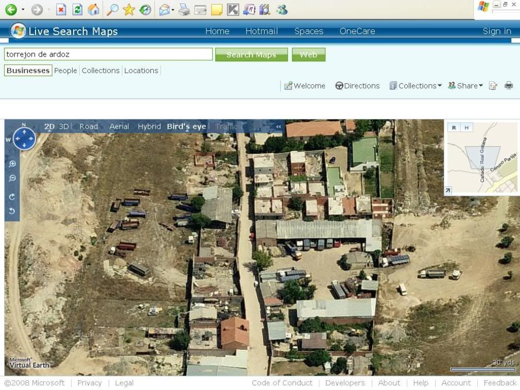Set mini map to Road view (R)
Screen dimensions: 520x390
tap(454, 128)
